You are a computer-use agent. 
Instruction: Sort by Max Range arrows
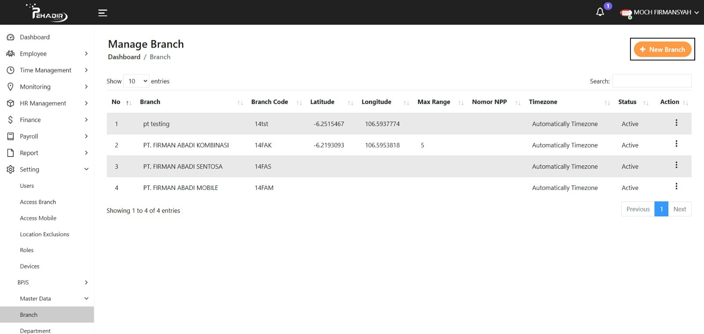[461, 103]
